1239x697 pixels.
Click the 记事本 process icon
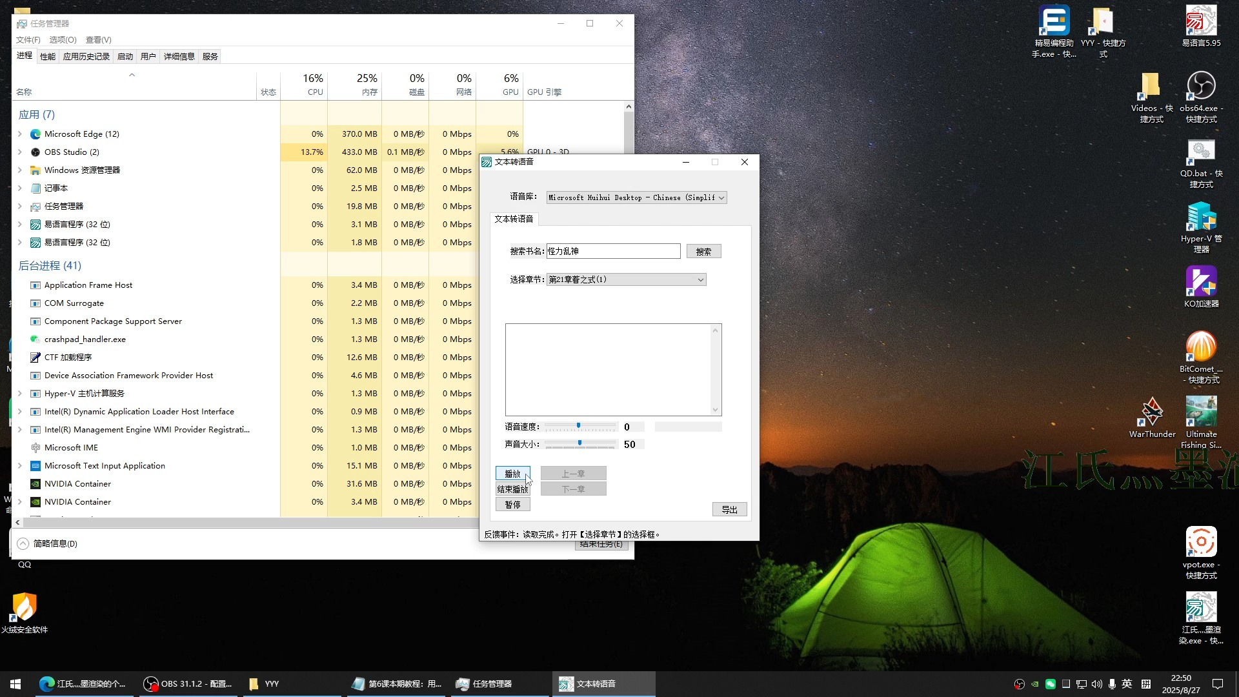(35, 188)
